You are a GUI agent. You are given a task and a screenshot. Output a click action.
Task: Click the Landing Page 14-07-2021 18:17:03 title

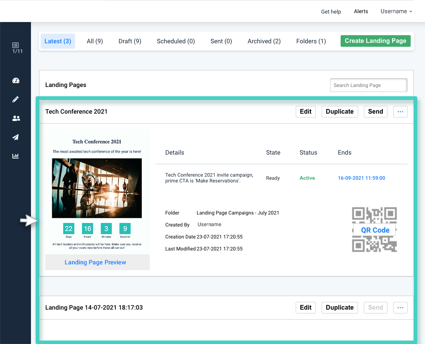tap(94, 308)
